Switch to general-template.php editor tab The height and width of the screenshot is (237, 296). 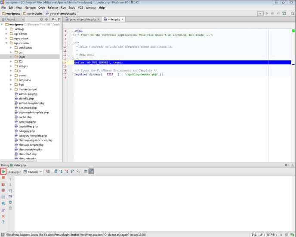tap(82, 19)
